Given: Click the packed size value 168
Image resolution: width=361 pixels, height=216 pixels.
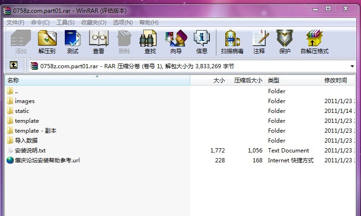Looking at the screenshot, I should point(257,160).
